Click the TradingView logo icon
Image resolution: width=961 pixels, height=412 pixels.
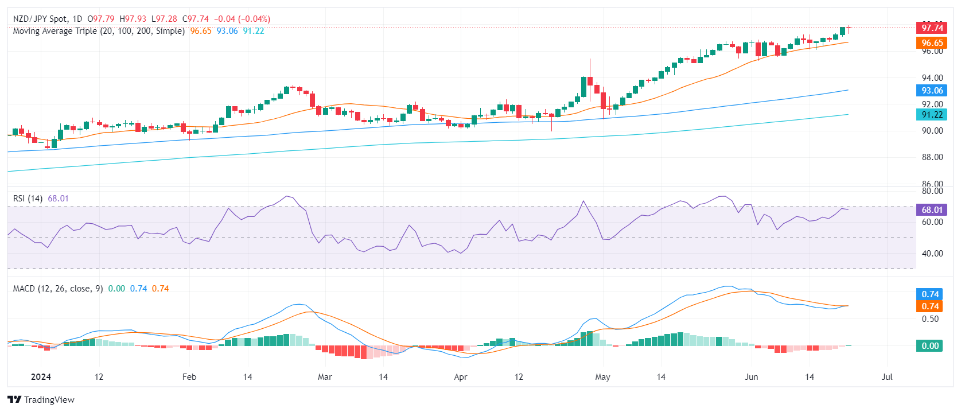coord(14,400)
